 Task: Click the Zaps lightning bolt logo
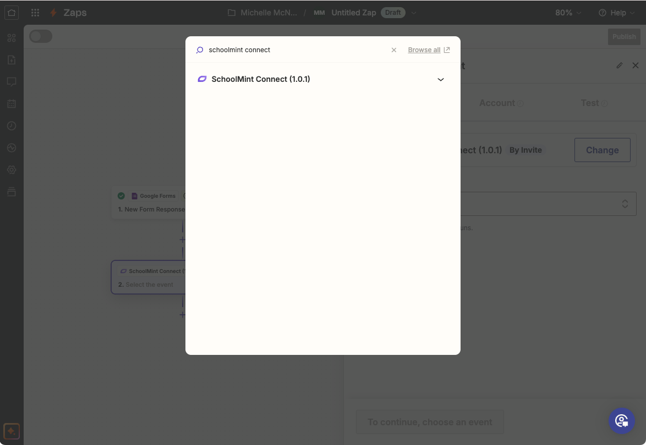click(53, 12)
